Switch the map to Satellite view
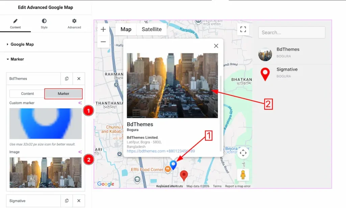Image resolution: width=346 pixels, height=208 pixels. tap(151, 29)
